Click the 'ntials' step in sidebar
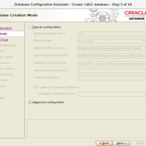The height and width of the screenshot is (146, 146). [4, 80]
